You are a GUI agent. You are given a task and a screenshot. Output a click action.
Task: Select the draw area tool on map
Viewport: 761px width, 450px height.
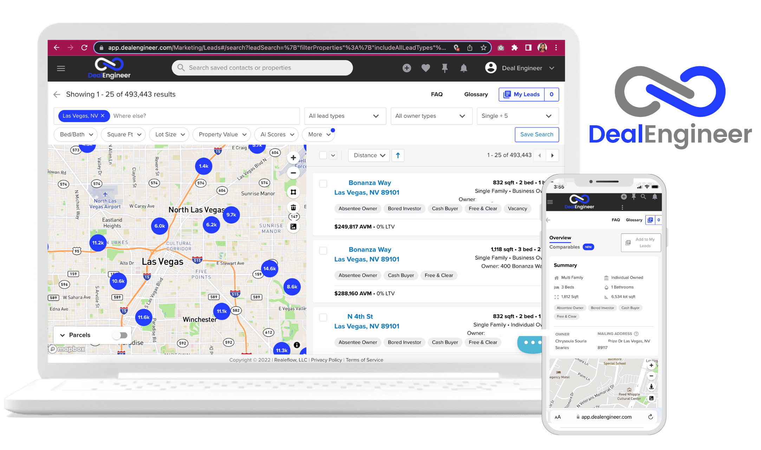(293, 192)
